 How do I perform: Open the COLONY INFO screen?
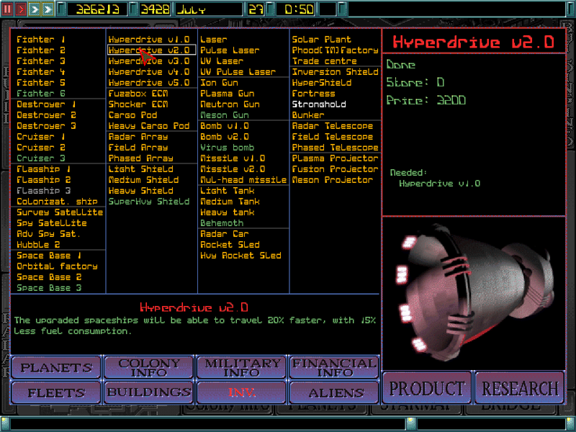[148, 367]
